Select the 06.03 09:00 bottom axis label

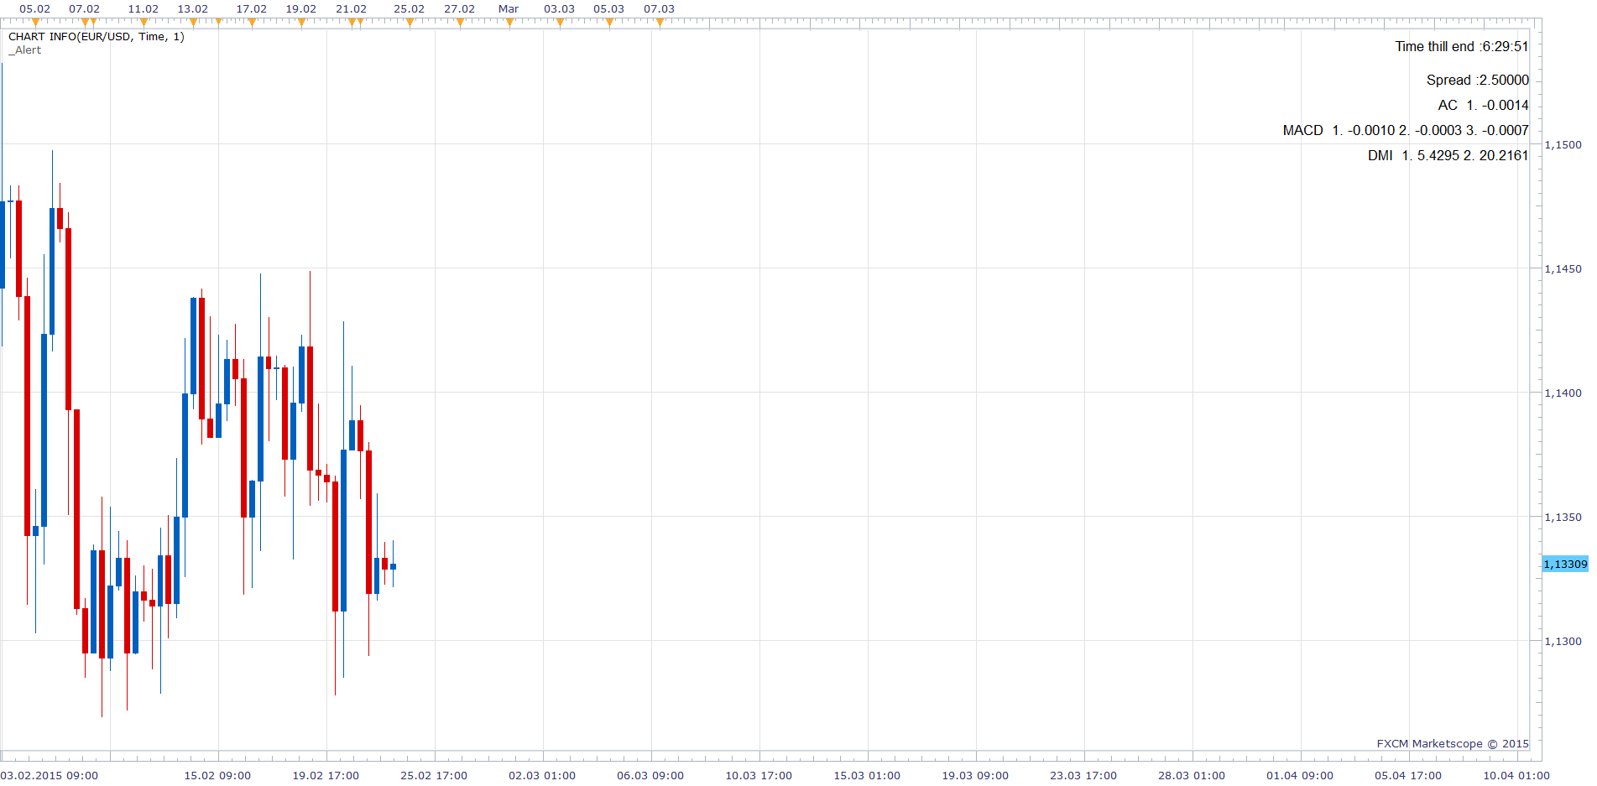tap(650, 776)
